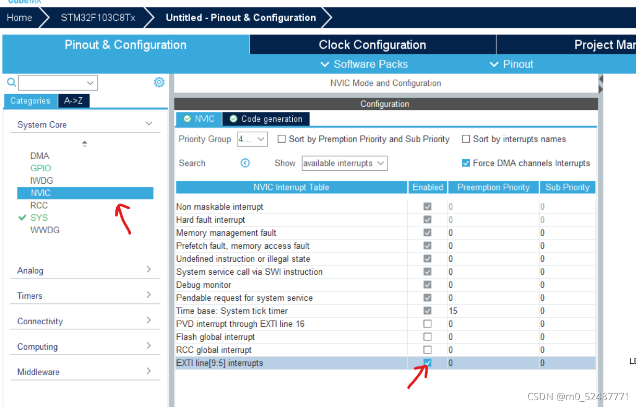Click EXTI line[9:5] preemption priority cell
Screen dimensions: 636x407
pyautogui.click(x=493, y=363)
